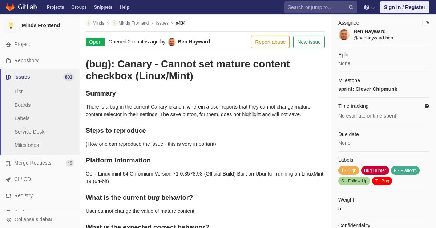
Task: Click the Collapse sidebar double-chevron icon
Action: 9,220
